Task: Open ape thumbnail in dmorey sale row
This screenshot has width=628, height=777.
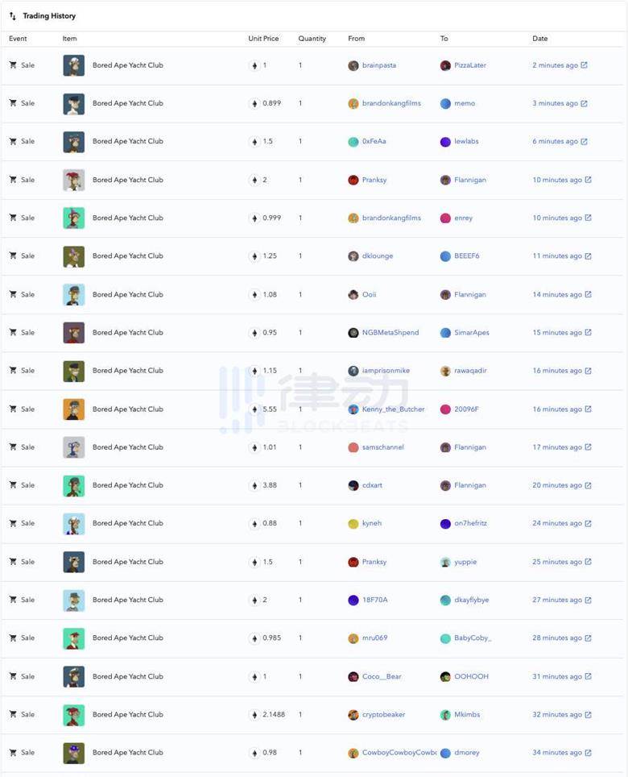Action: [x=74, y=753]
